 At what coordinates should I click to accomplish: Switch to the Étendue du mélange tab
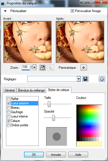tap(31, 90)
